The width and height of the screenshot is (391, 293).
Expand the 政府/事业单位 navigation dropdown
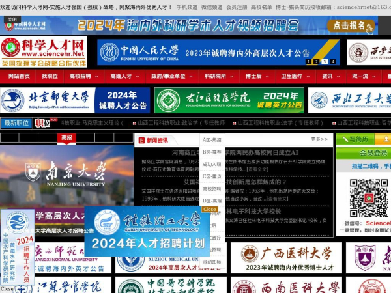click(172, 76)
